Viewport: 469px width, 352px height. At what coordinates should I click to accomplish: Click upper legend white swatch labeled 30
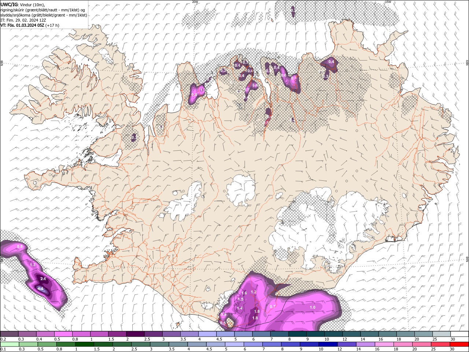pos(460,334)
